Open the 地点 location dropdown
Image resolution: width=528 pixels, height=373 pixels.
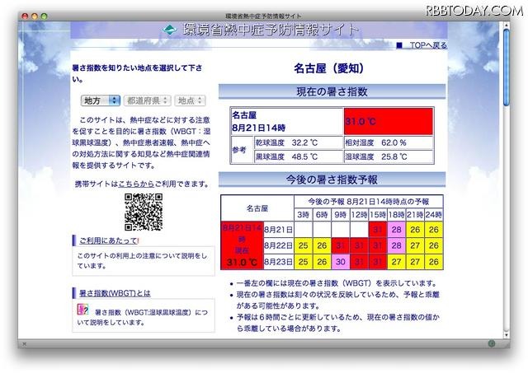click(190, 100)
